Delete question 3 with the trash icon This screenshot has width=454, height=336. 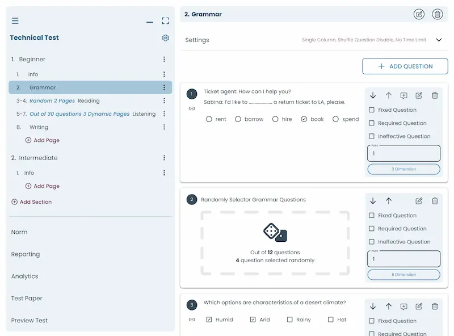435,305
